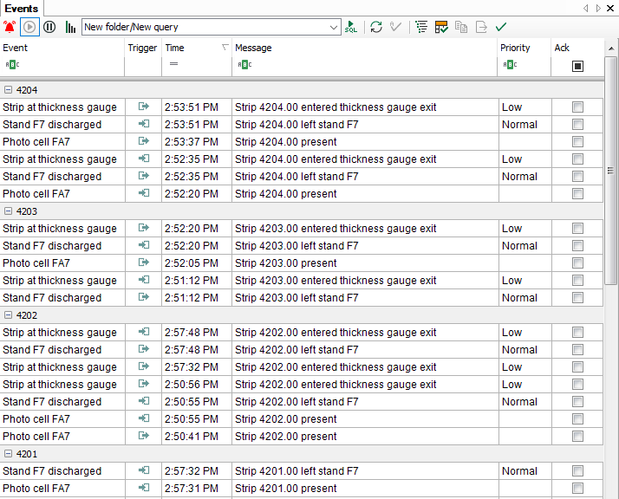Collapse the 4202 group
Screen dimensions: 619x499
point(8,315)
